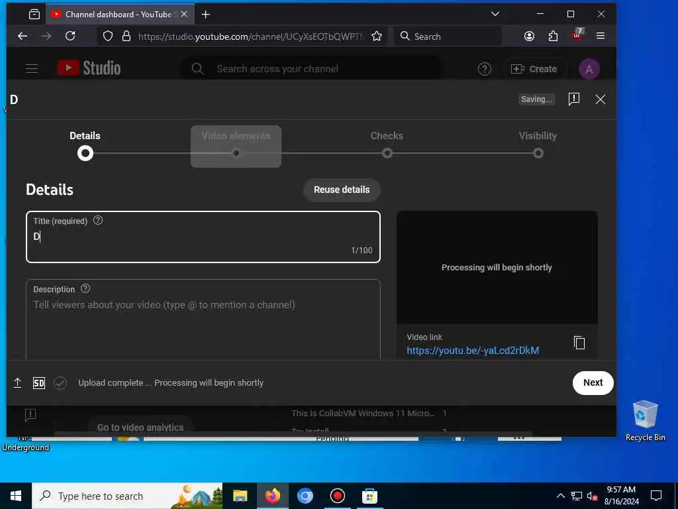Close the Channel dashboard YouTube tab
The width and height of the screenshot is (678, 509).
click(x=184, y=15)
